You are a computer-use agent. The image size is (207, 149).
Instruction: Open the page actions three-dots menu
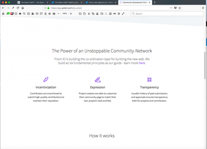tap(171, 8)
